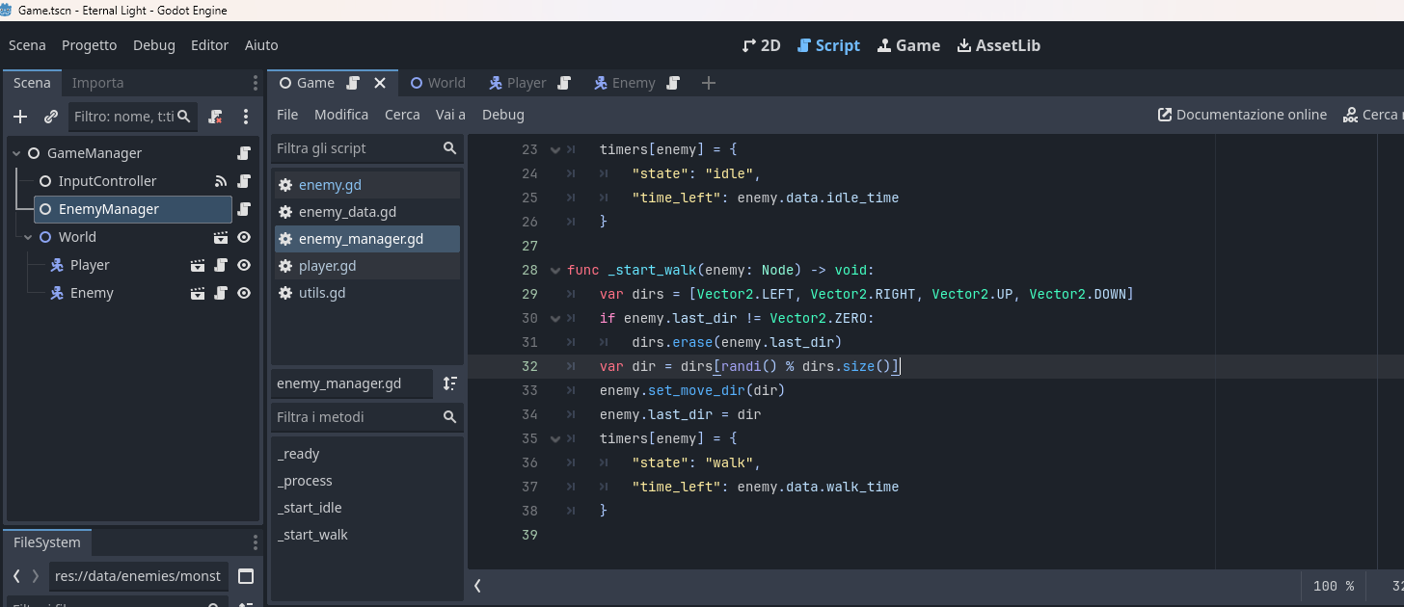Collapse the GameManager node tree
The height and width of the screenshot is (607, 1404).
click(x=15, y=153)
